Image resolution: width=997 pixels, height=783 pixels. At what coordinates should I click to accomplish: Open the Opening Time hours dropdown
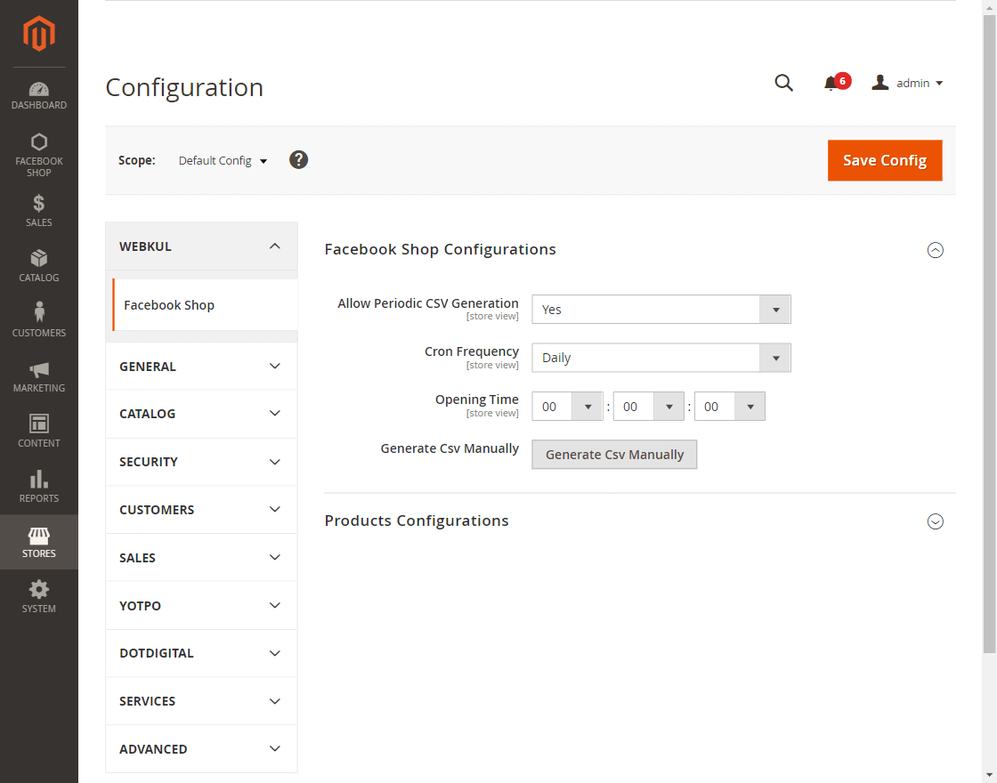pyautogui.click(x=567, y=407)
